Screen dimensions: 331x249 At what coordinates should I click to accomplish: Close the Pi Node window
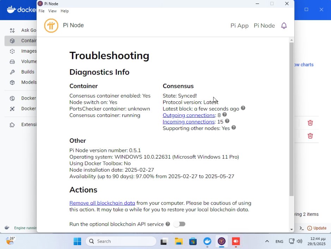tap(287, 4)
